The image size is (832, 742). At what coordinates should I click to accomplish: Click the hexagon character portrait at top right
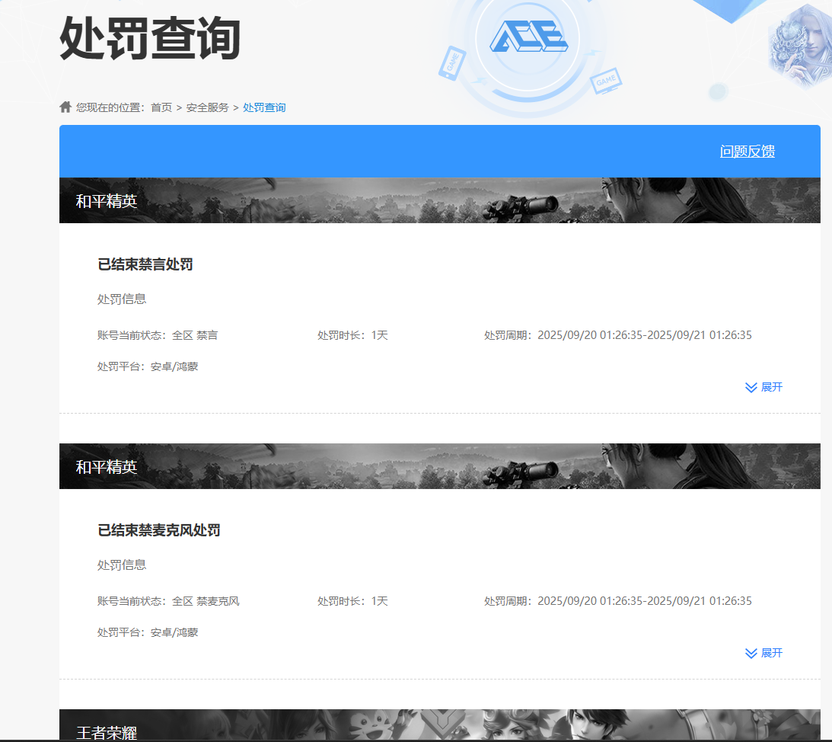click(799, 46)
